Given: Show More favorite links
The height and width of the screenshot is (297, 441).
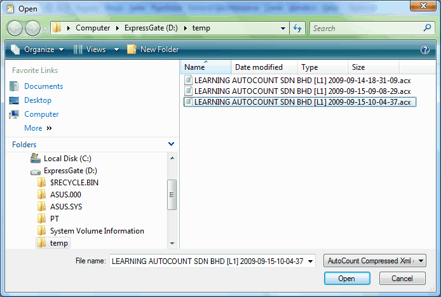Looking at the screenshot, I should click(x=38, y=128).
